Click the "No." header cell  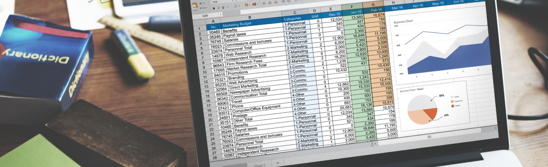[213, 27]
